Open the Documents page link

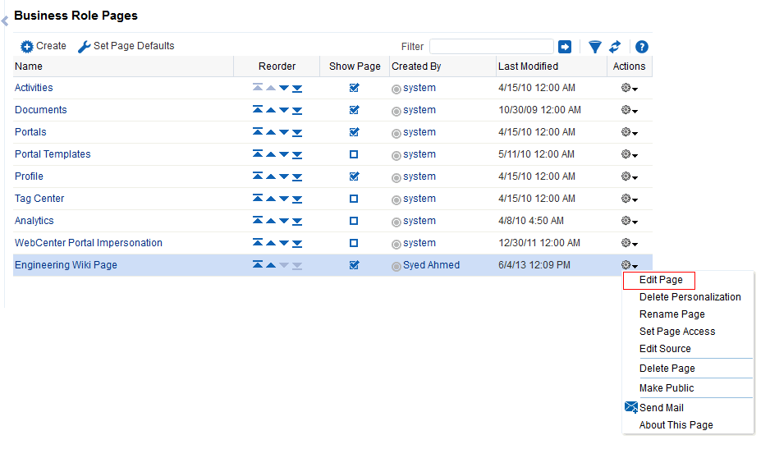click(41, 110)
